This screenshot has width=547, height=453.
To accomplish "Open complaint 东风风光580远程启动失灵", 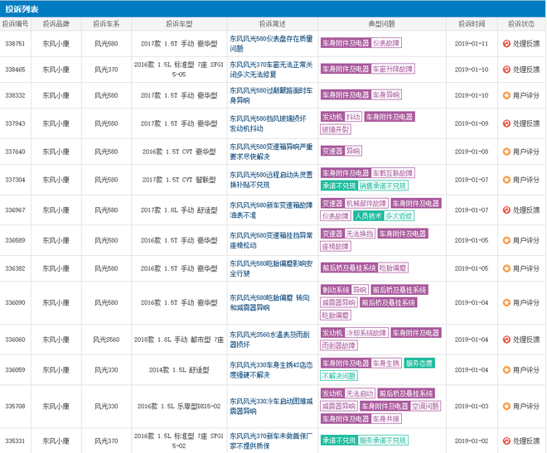I will 271,180.
